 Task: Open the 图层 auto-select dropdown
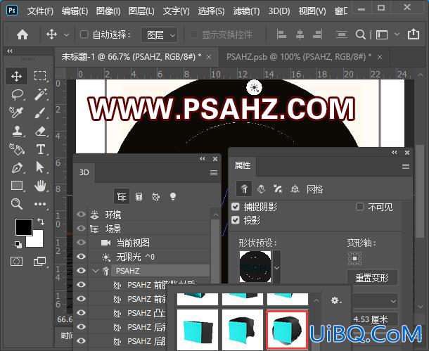pos(159,35)
